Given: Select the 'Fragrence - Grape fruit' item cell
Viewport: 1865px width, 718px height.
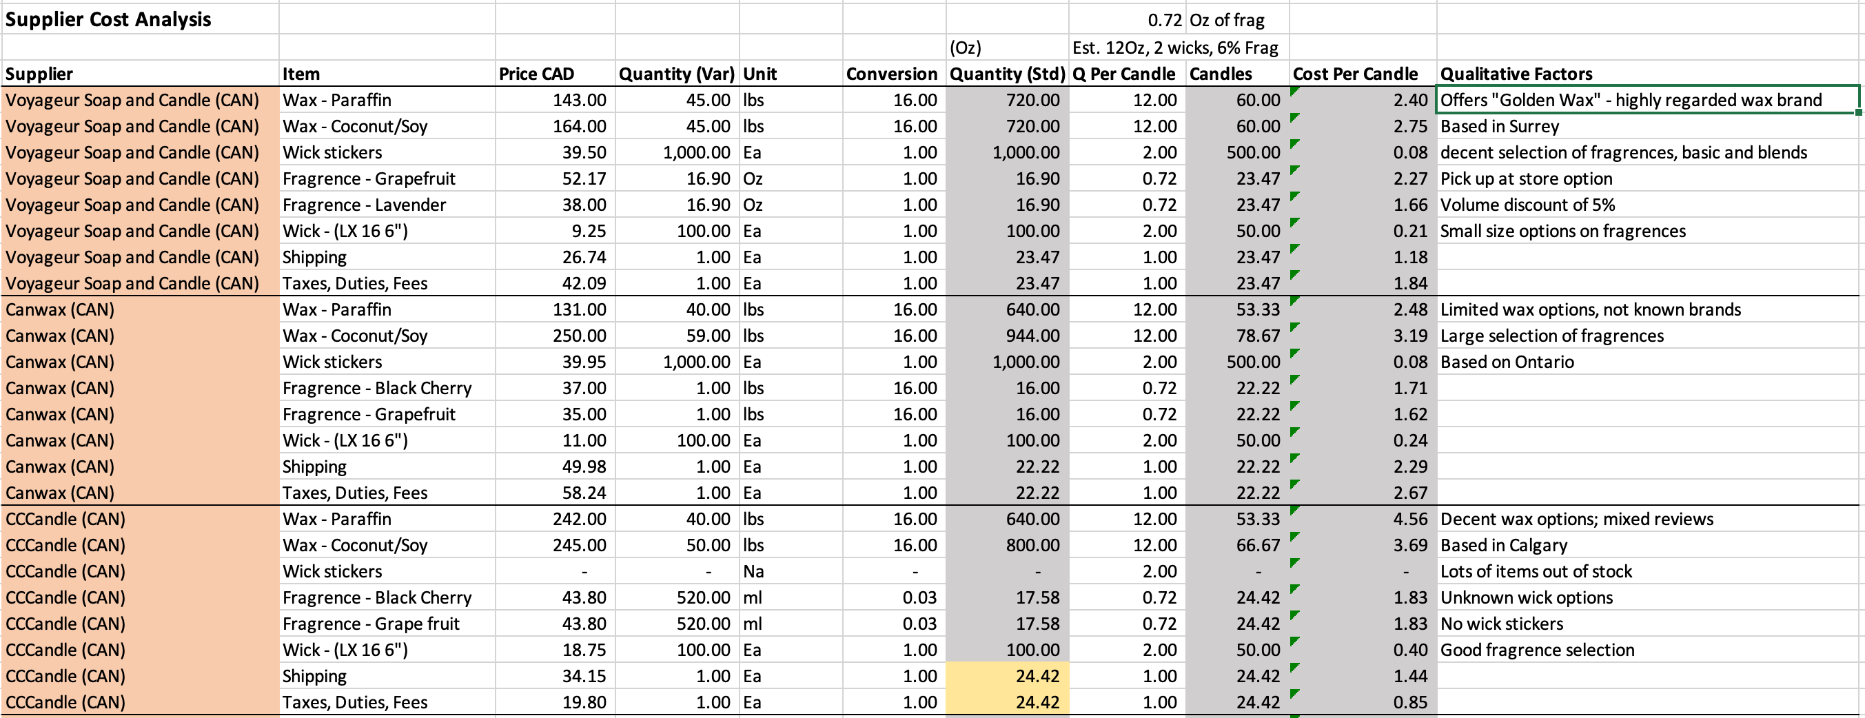Looking at the screenshot, I should [387, 624].
